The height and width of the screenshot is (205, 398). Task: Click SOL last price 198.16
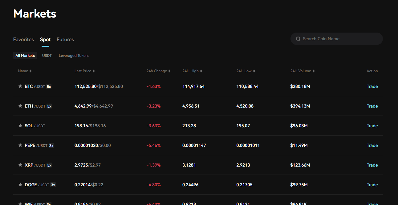pos(81,126)
